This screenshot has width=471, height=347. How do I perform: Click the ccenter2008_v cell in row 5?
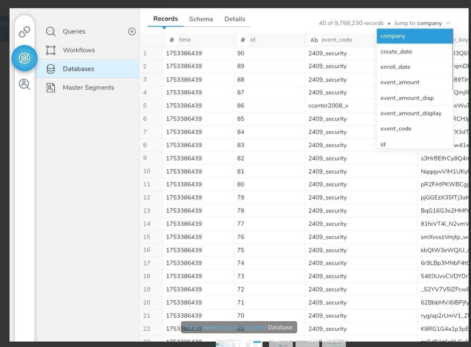[328, 105]
